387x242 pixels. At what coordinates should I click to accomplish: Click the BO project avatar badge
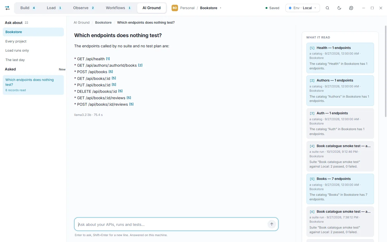175,8
